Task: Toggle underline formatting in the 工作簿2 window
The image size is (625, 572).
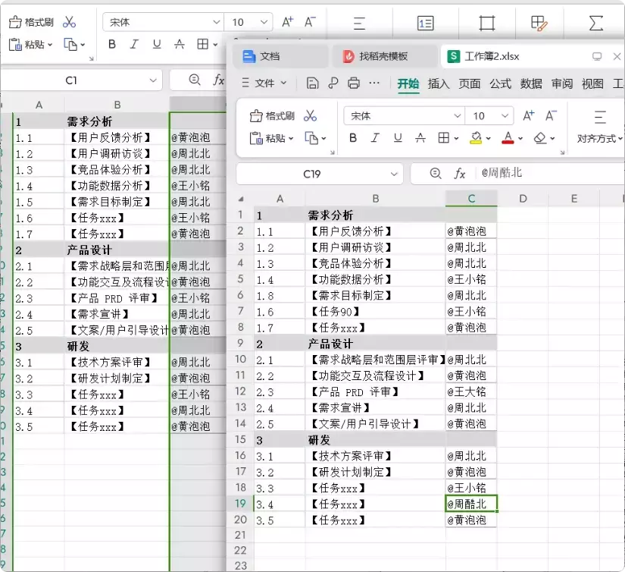Action: click(x=397, y=138)
